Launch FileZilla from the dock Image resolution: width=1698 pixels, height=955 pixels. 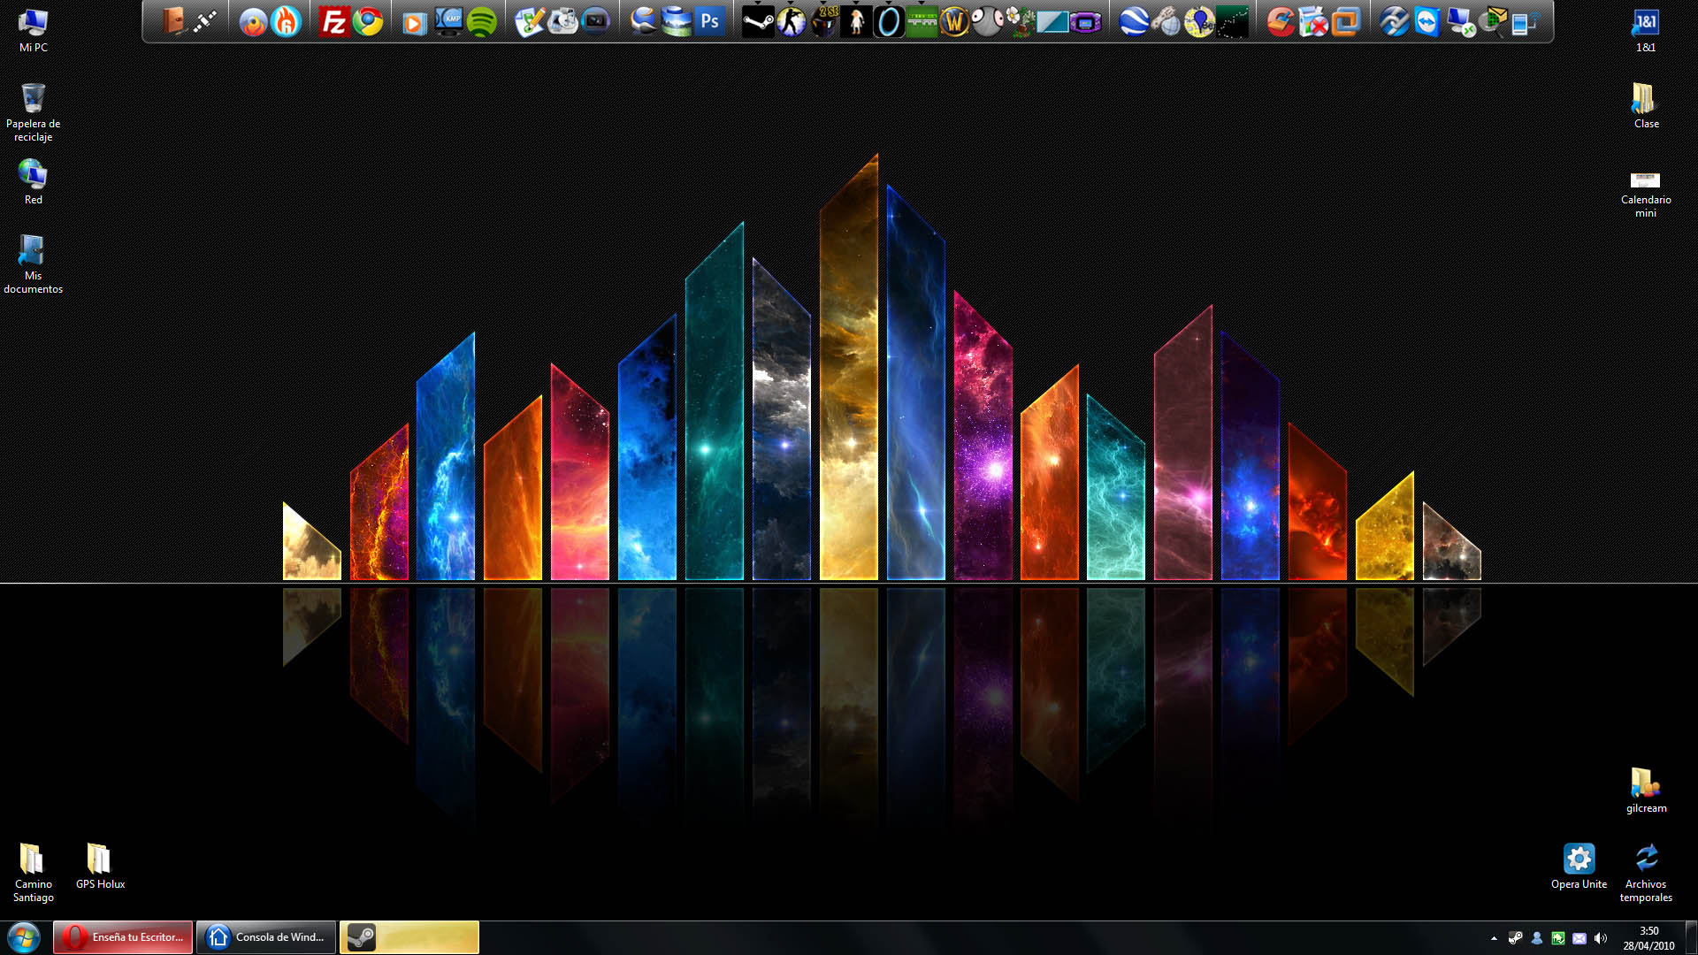pos(333,21)
